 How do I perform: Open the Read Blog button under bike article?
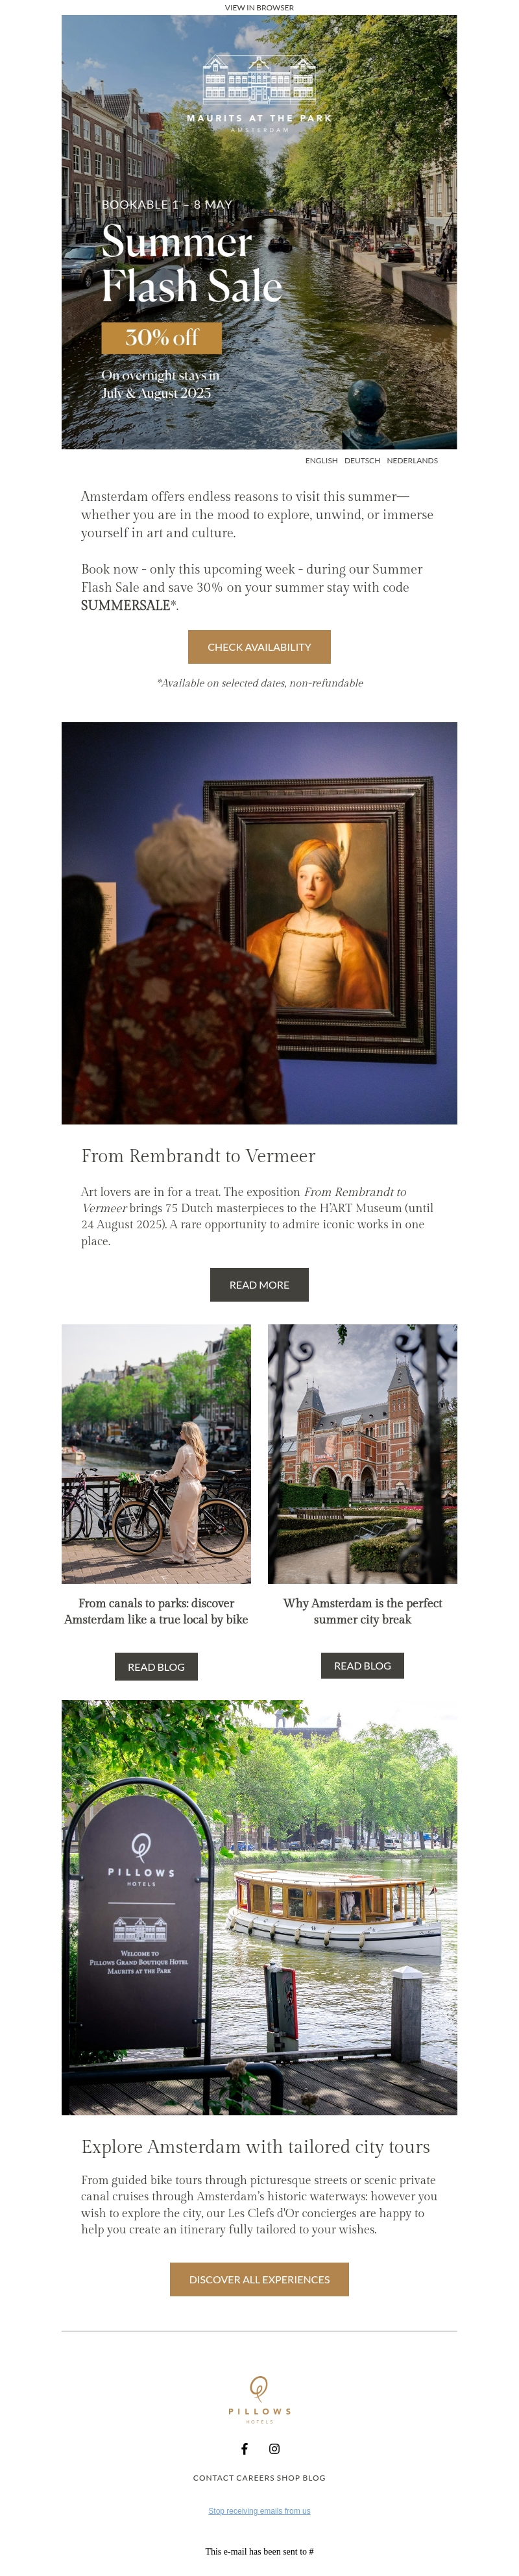pyautogui.click(x=156, y=1666)
